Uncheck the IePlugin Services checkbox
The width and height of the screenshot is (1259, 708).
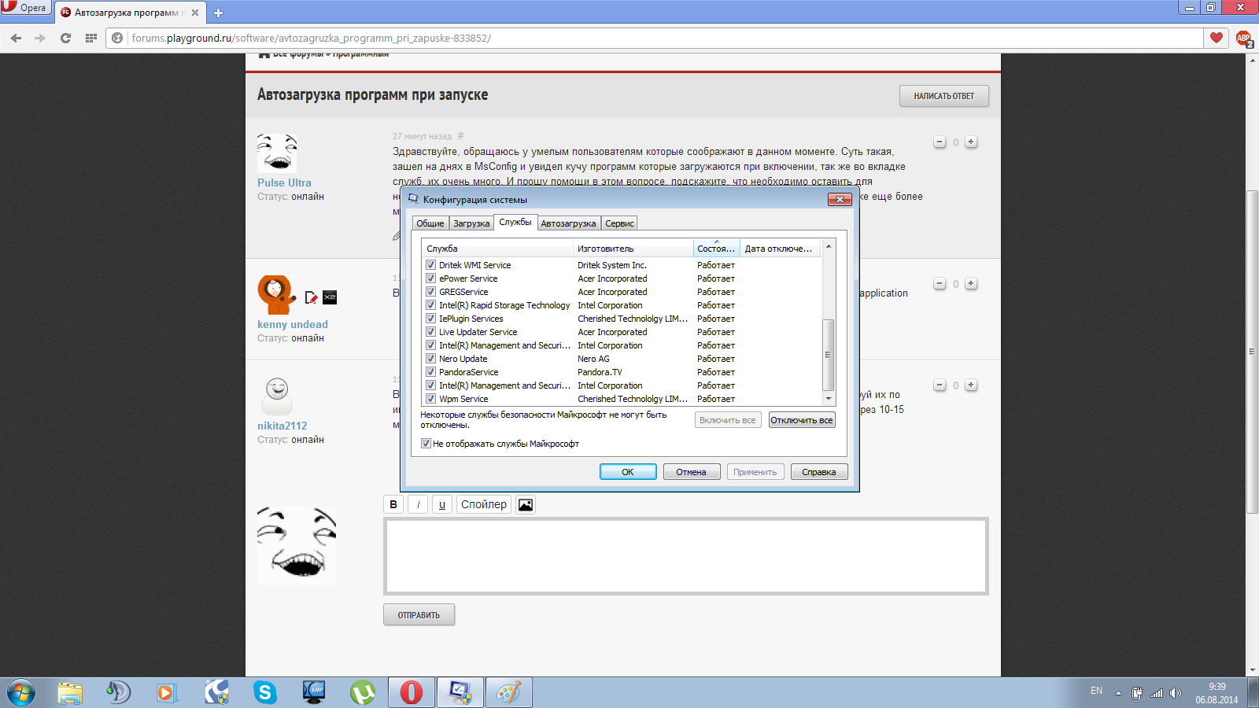(430, 319)
